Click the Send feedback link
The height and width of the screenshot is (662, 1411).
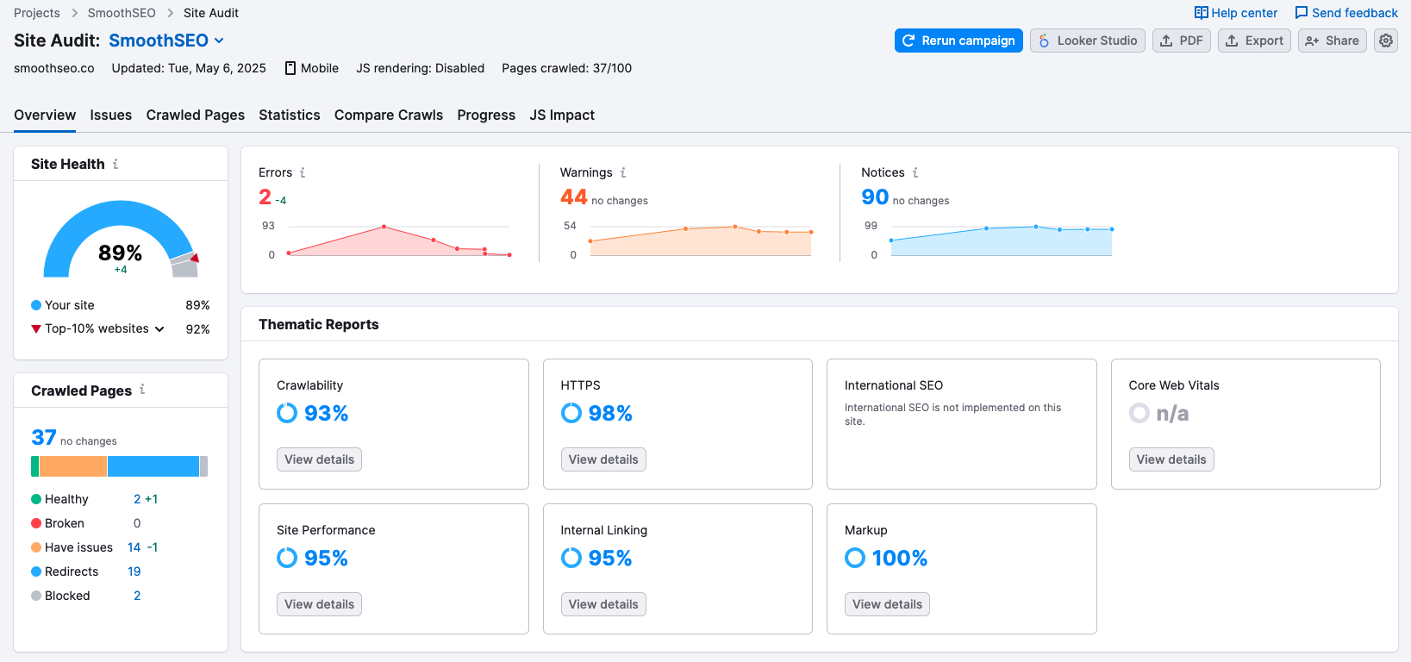tap(1346, 13)
